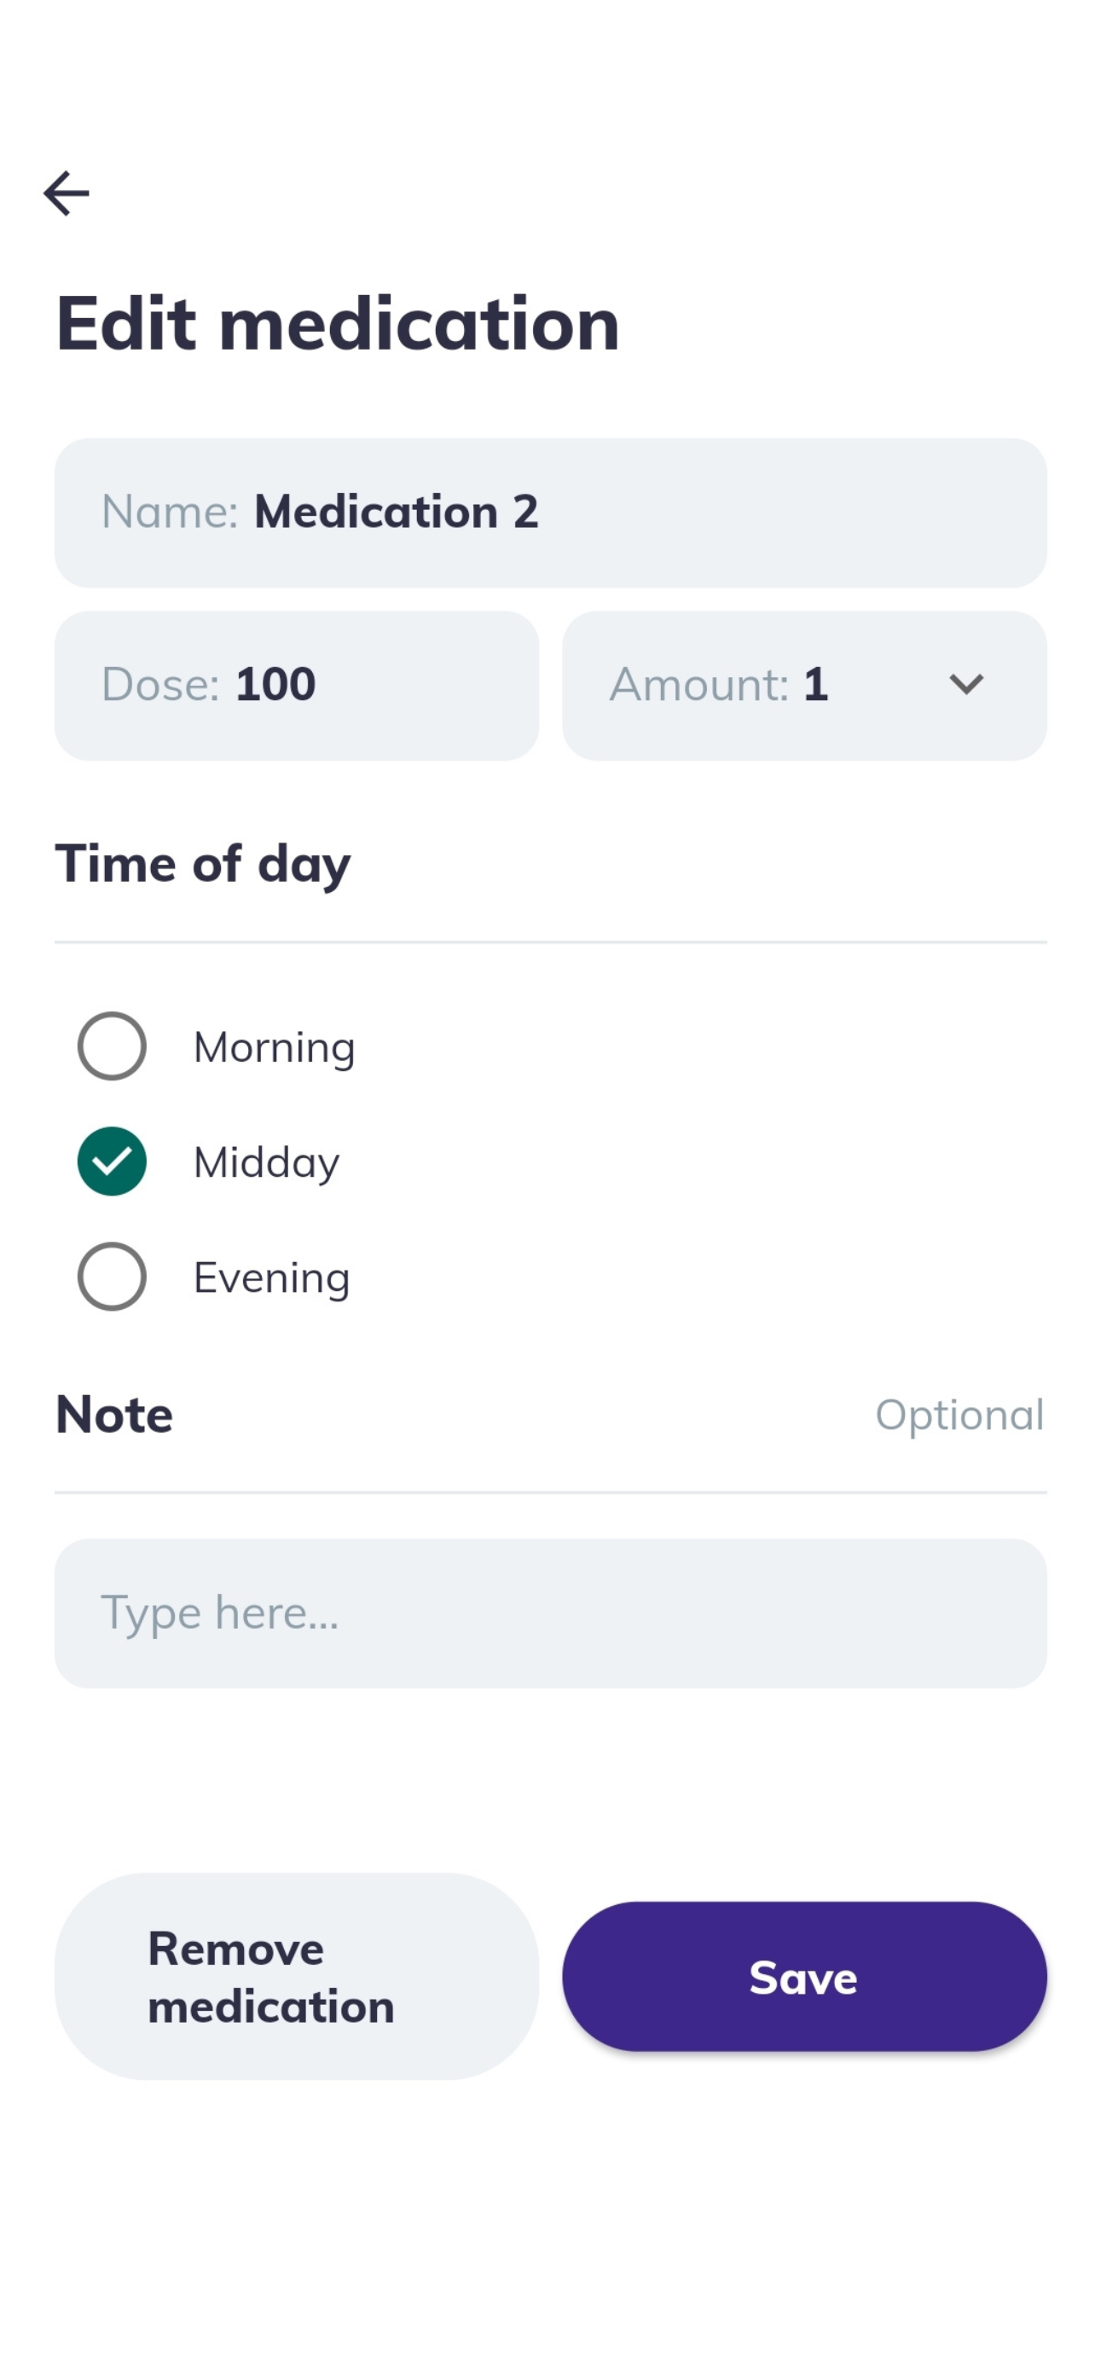This screenshot has height=2369, width=1095.
Task: Tap the Amount value 1
Action: point(815,684)
